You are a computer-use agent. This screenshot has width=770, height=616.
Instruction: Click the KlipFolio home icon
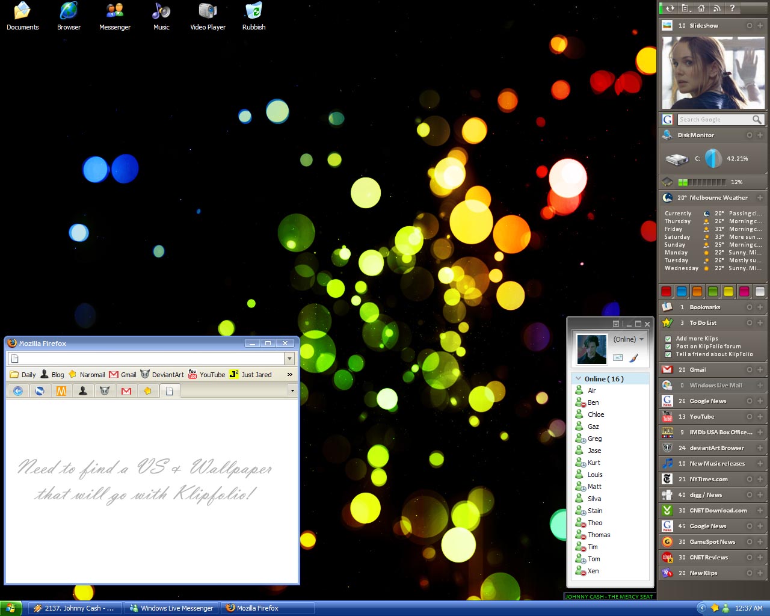(701, 8)
